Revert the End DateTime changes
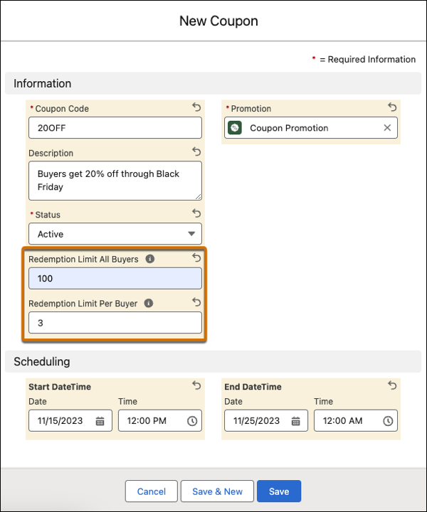Viewport: 427px width, 512px height. tap(392, 385)
